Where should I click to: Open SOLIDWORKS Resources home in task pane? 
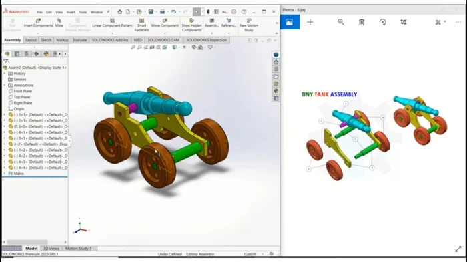[x=276, y=62]
